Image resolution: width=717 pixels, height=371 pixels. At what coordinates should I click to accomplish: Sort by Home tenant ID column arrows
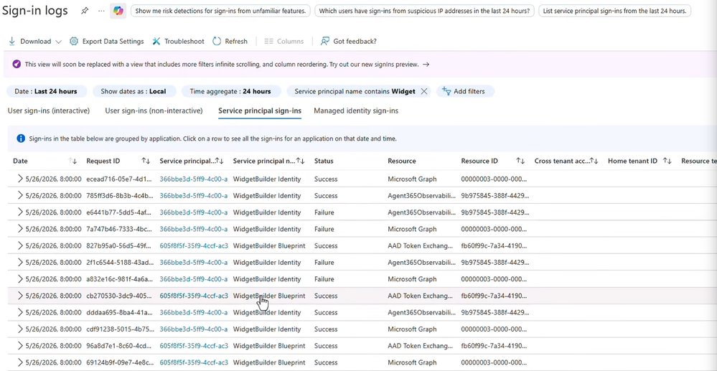point(667,161)
